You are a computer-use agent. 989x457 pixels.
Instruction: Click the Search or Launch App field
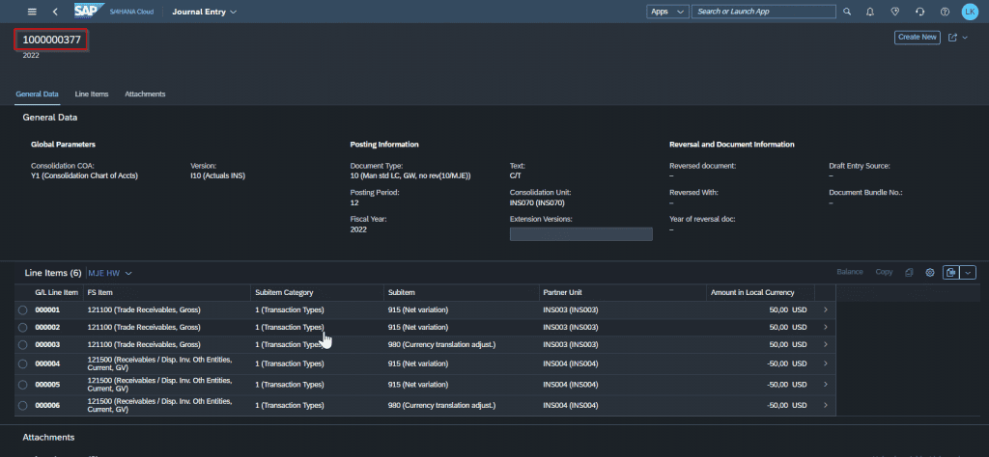tap(764, 12)
